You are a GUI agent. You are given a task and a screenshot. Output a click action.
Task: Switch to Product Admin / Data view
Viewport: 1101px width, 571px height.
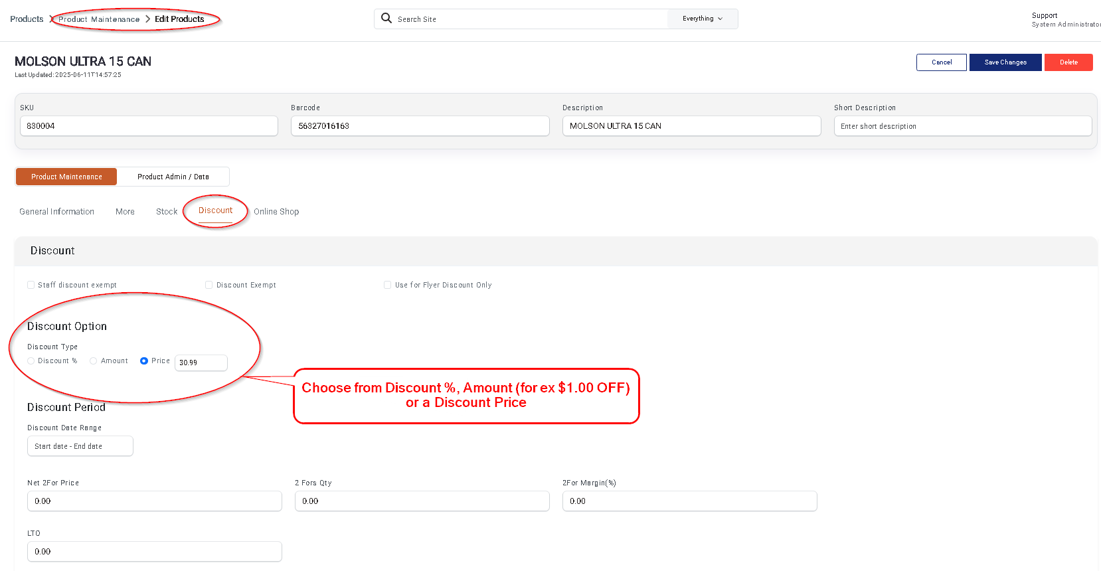click(x=173, y=177)
